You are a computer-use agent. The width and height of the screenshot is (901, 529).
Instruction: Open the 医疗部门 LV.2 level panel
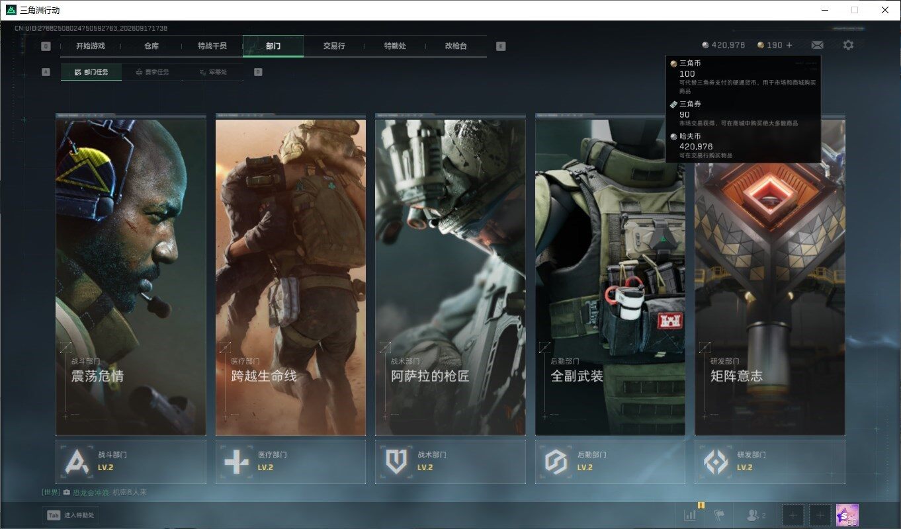(290, 462)
